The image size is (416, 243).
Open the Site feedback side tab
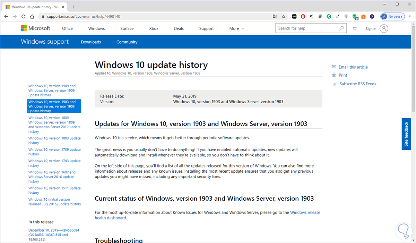(x=406, y=134)
